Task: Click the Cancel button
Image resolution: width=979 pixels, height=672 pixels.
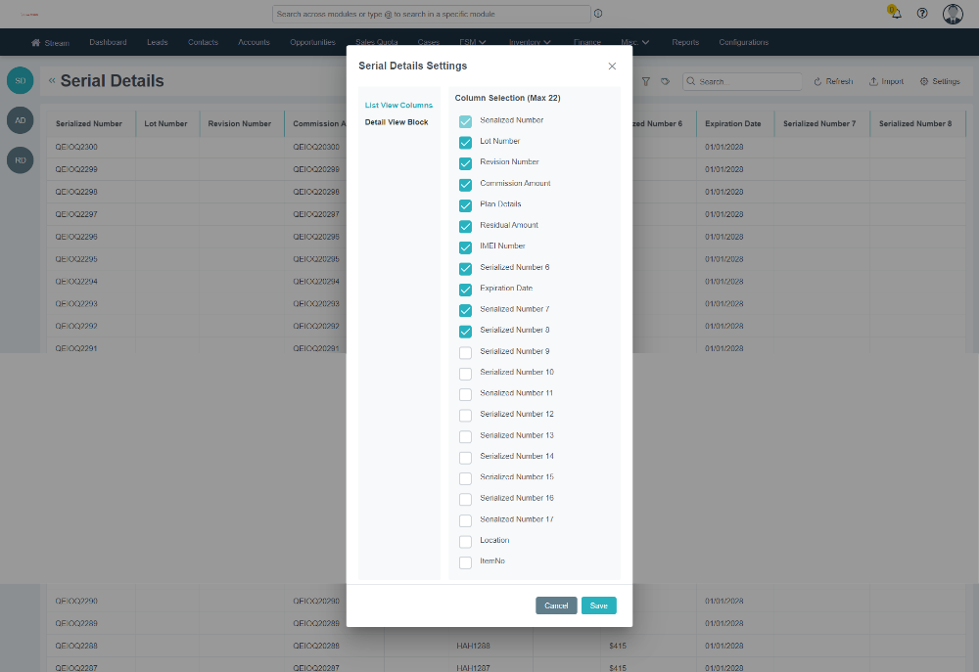Action: coord(556,605)
